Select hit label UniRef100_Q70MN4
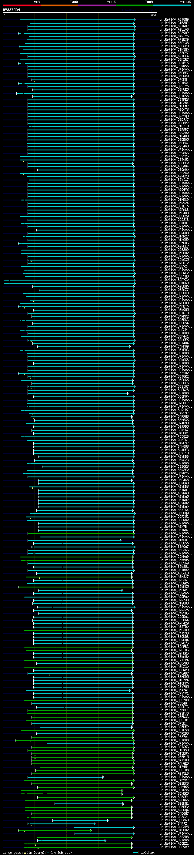Screen dimensions: 194x855 (x=174, y=80)
